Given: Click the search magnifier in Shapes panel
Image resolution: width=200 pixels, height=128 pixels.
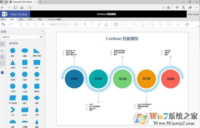Looking at the screenshot, I should click(x=41, y=37).
